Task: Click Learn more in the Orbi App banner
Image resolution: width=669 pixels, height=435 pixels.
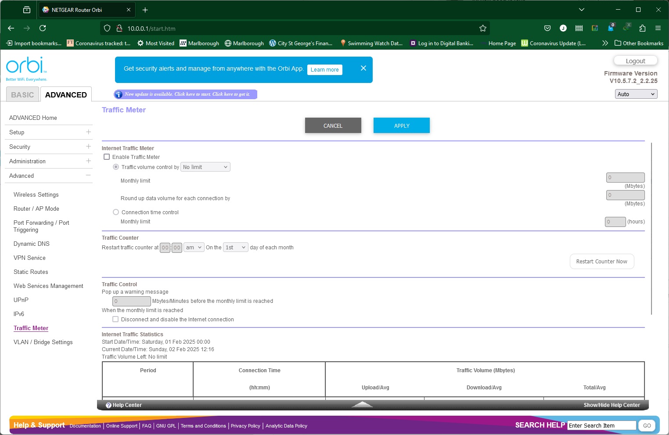Action: coord(325,69)
